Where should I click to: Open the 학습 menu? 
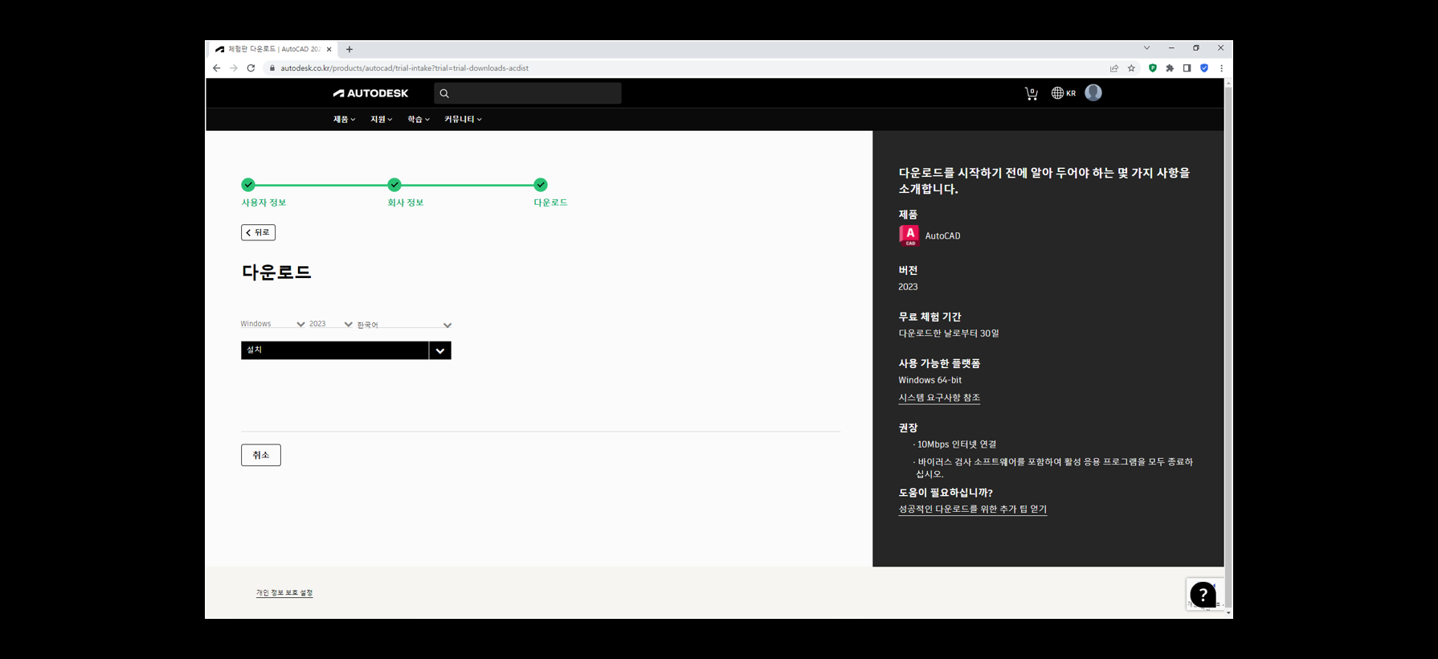(418, 119)
